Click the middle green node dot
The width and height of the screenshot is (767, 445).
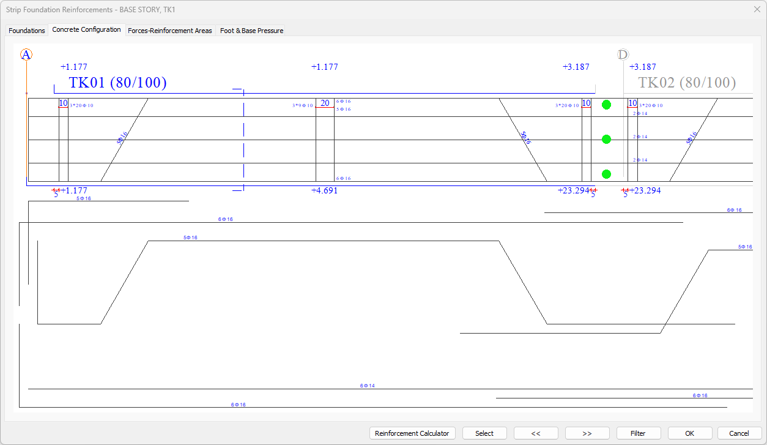606,140
